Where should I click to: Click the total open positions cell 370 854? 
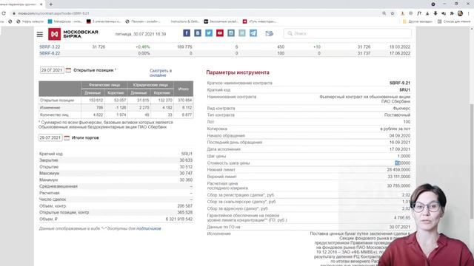(x=184, y=100)
